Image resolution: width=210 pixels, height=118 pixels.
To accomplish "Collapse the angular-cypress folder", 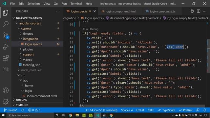I will [17, 23].
